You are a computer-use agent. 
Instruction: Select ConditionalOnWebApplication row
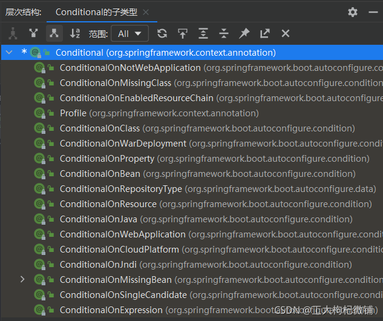(x=192, y=234)
